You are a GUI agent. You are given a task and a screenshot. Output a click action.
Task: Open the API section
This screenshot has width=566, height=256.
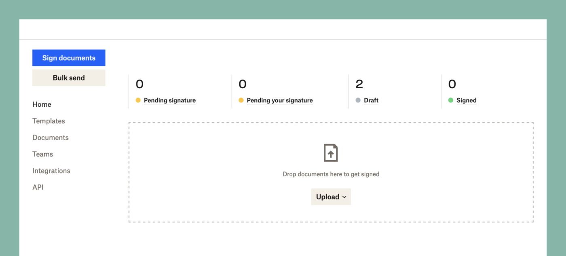38,187
